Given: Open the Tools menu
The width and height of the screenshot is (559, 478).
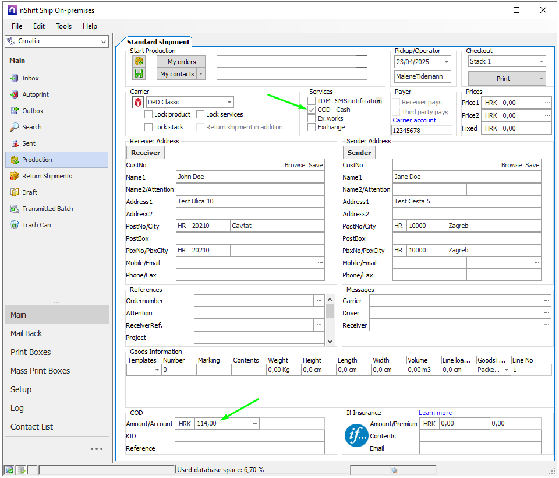Looking at the screenshot, I should click(64, 26).
